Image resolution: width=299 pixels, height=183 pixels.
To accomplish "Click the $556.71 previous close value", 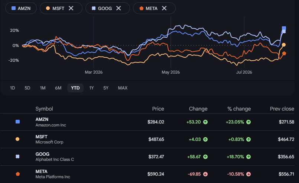I will point(286,174).
